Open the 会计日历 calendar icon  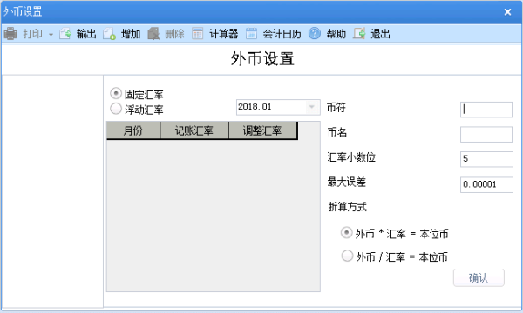click(x=251, y=34)
